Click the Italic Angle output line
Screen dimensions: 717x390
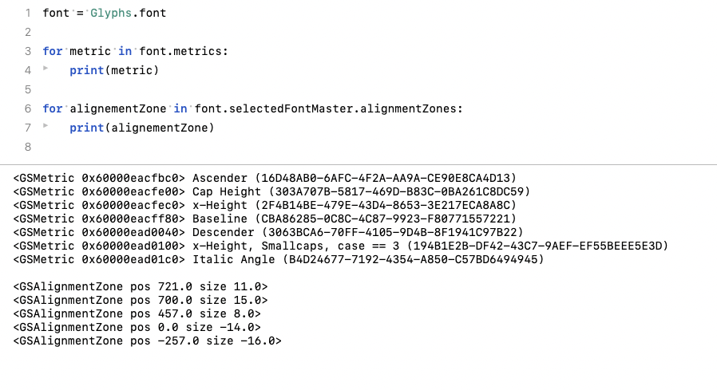pos(279,260)
